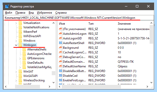Expand the Windows key in tree
The image size is (157, 92).
(x=16, y=41)
